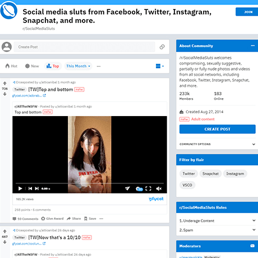Open video quality settings gear
The width and height of the screenshot is (258, 258).
139,188
